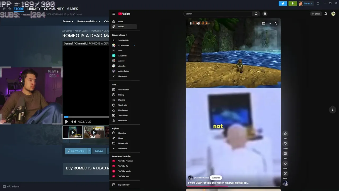Remix this Short

click(285, 174)
